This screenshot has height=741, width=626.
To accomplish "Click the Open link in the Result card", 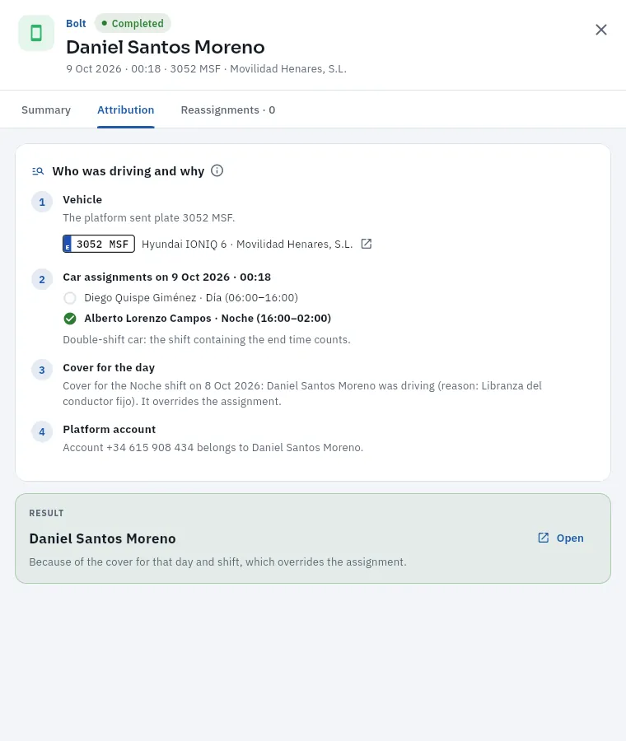I will 561,538.
